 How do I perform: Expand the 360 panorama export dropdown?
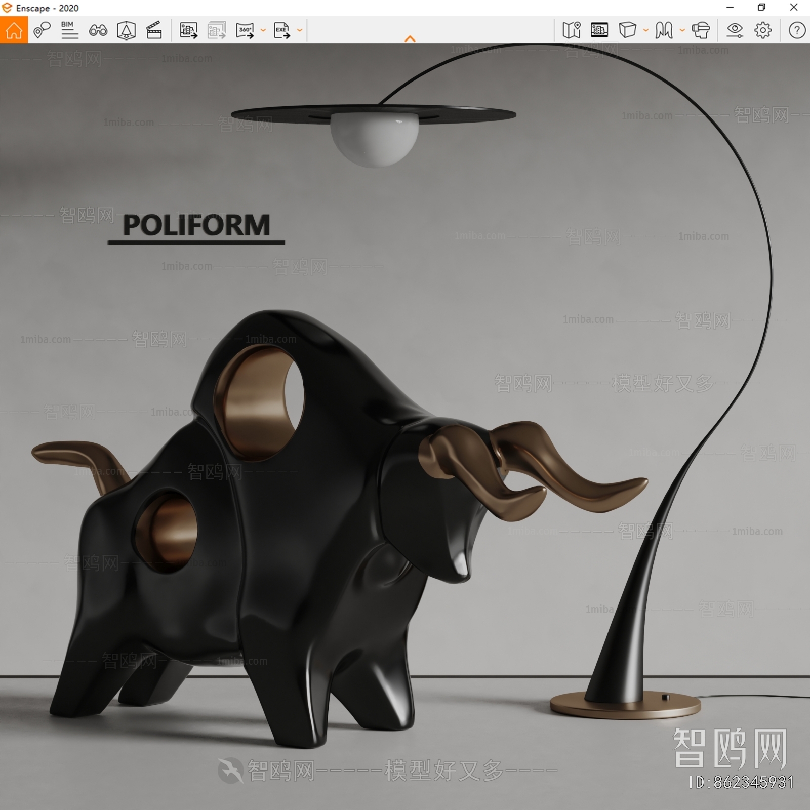coord(263,30)
